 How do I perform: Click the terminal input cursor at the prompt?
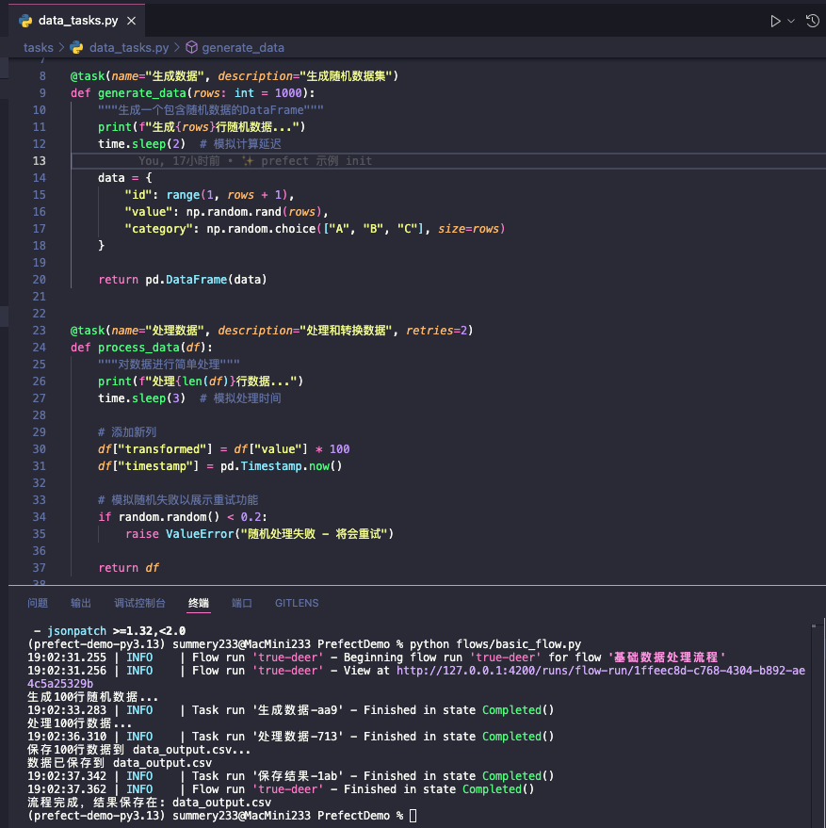(413, 816)
